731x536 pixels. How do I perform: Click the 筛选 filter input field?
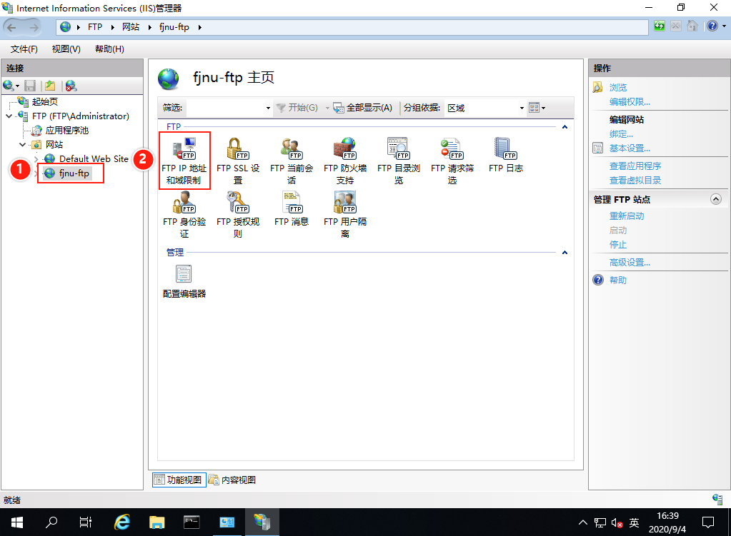click(x=225, y=108)
